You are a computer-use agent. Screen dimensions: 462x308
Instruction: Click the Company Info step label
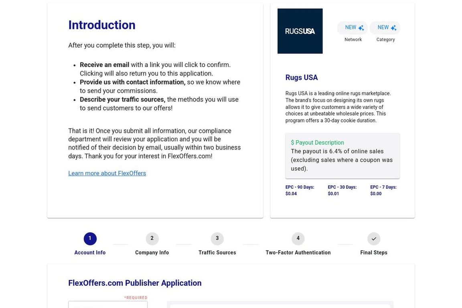point(152,253)
